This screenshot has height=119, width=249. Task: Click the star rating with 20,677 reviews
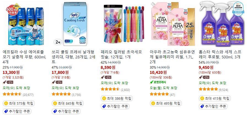12,94
